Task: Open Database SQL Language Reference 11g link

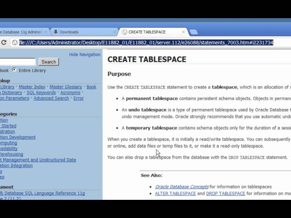Action: coord(42,193)
